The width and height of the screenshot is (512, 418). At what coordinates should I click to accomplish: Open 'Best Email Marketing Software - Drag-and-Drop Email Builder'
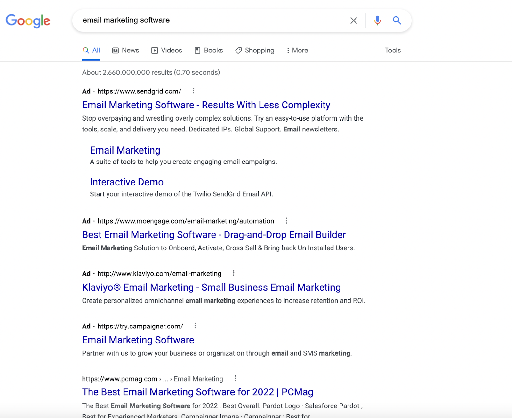pos(214,235)
